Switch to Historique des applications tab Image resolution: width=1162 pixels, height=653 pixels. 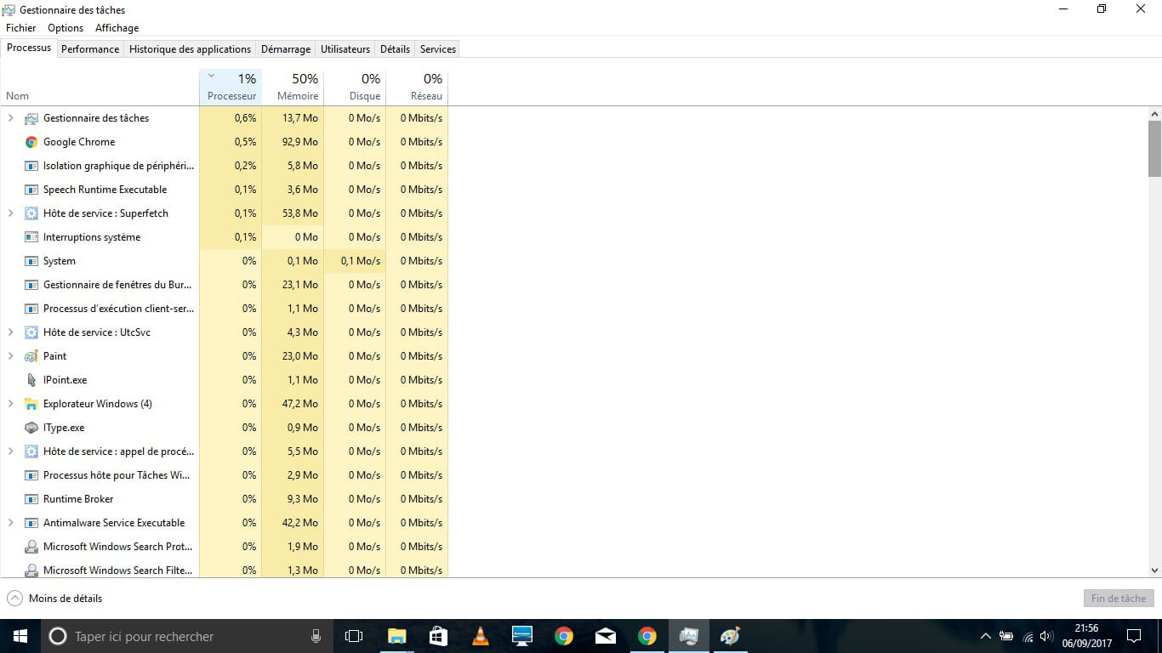point(191,49)
